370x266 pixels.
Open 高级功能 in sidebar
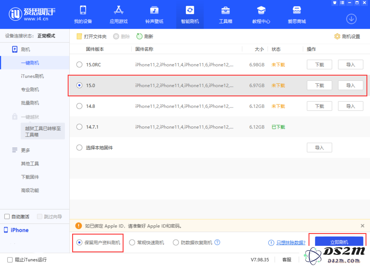(x=30, y=190)
